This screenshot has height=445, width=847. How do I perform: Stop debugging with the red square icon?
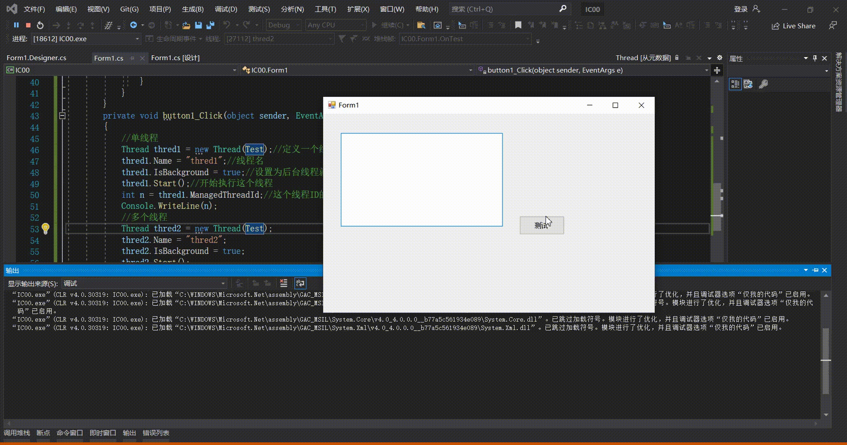[28, 25]
